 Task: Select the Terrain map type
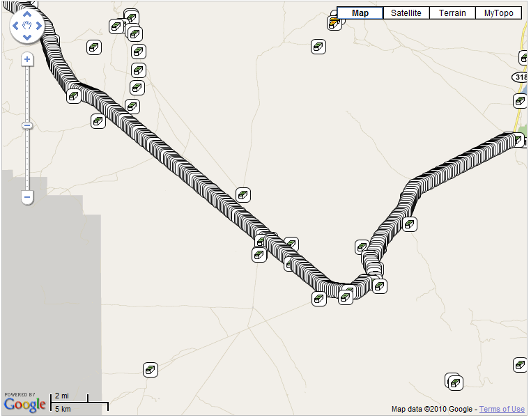(x=452, y=13)
